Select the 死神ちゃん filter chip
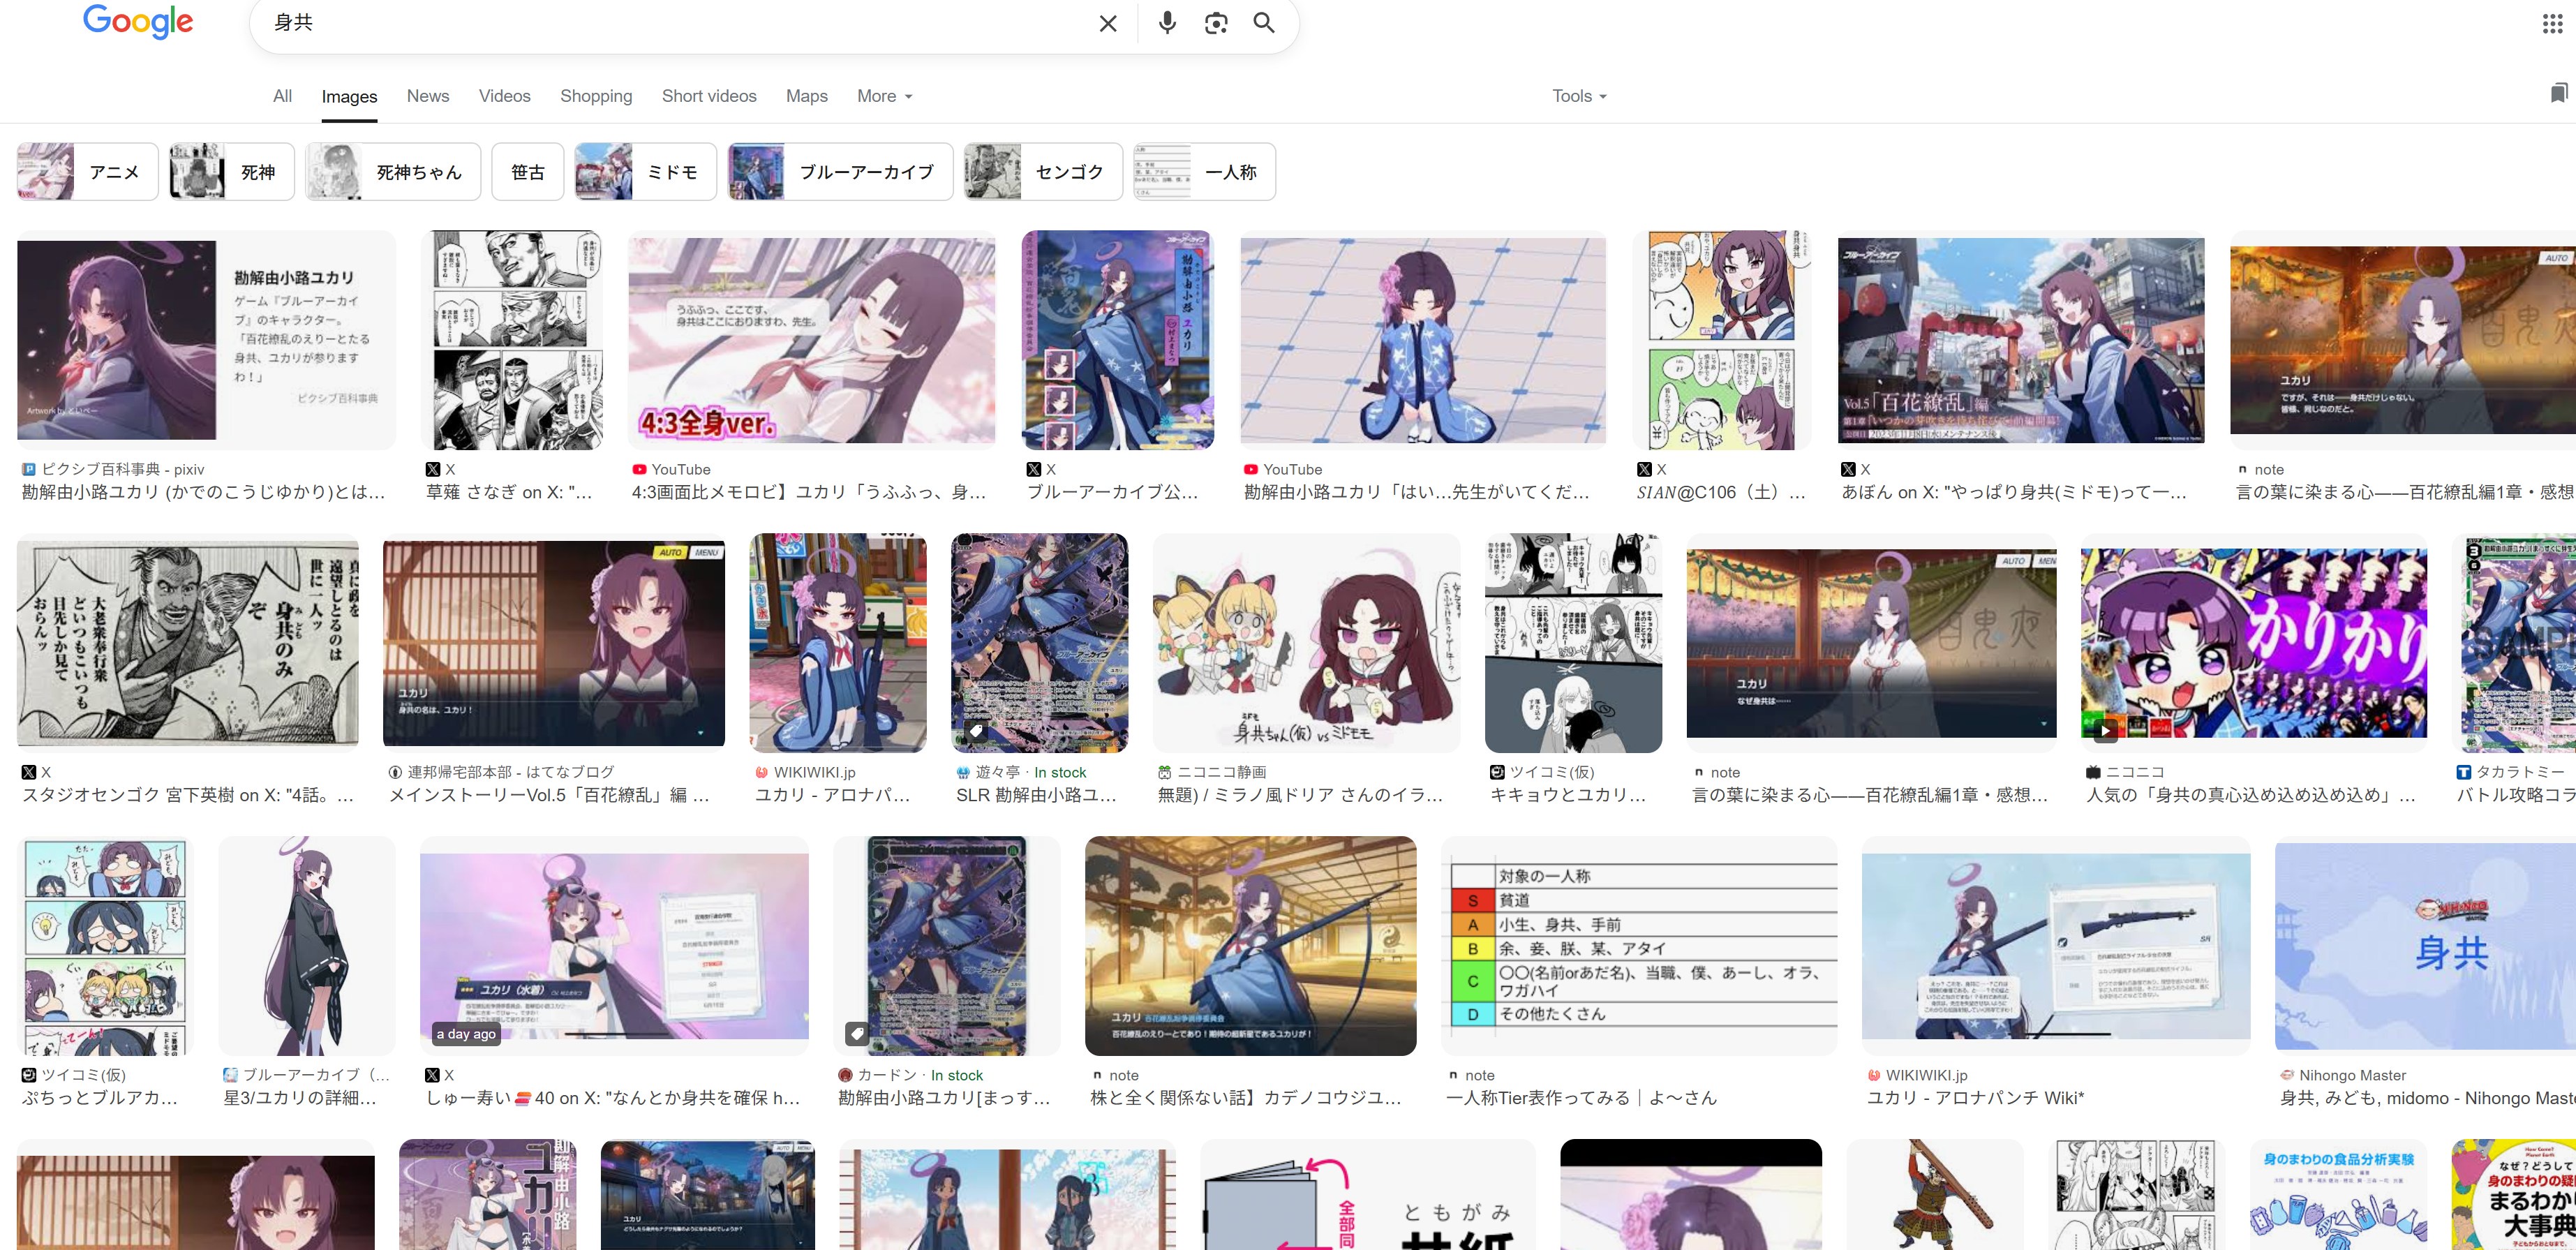Viewport: 2576px width, 1250px height. point(393,171)
